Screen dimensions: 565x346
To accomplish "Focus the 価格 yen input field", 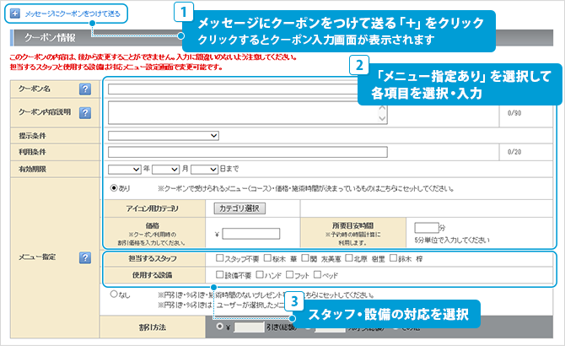I will click(x=250, y=234).
